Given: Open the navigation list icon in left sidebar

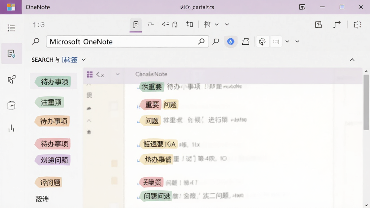Looking at the screenshot, I should click(x=11, y=28).
